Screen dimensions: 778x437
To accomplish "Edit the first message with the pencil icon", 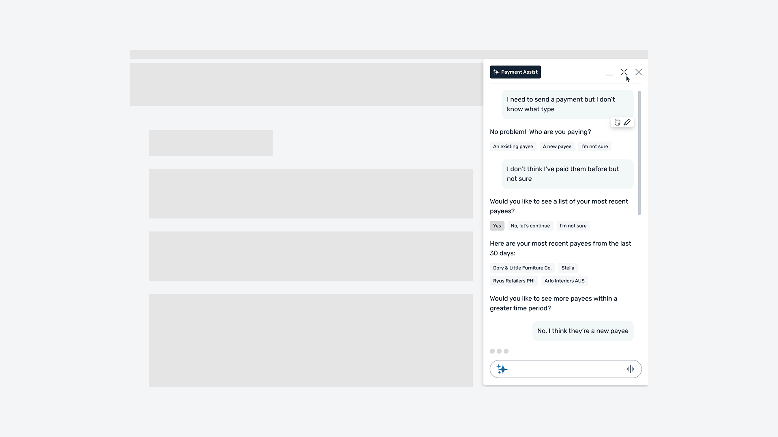I will 627,122.
